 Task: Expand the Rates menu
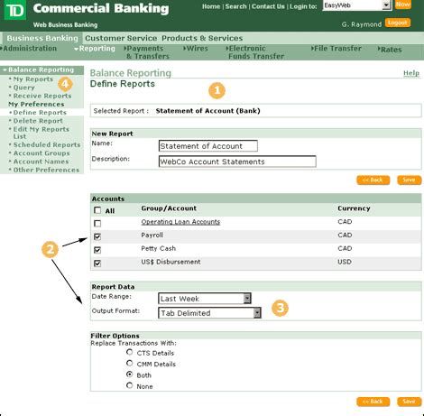point(390,50)
